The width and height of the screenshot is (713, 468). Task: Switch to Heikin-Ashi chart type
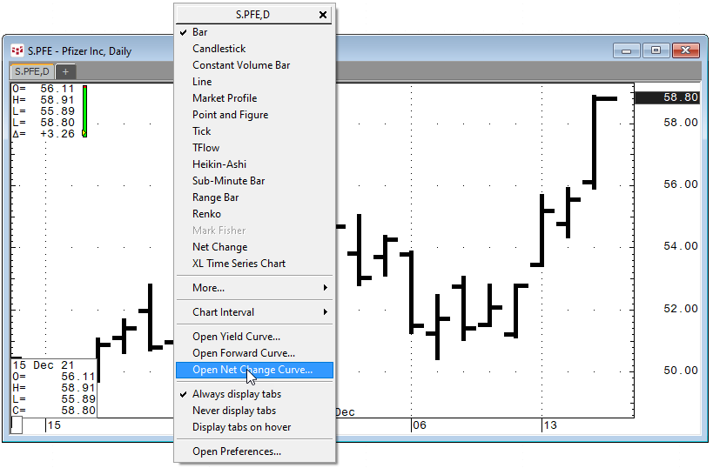[219, 164]
